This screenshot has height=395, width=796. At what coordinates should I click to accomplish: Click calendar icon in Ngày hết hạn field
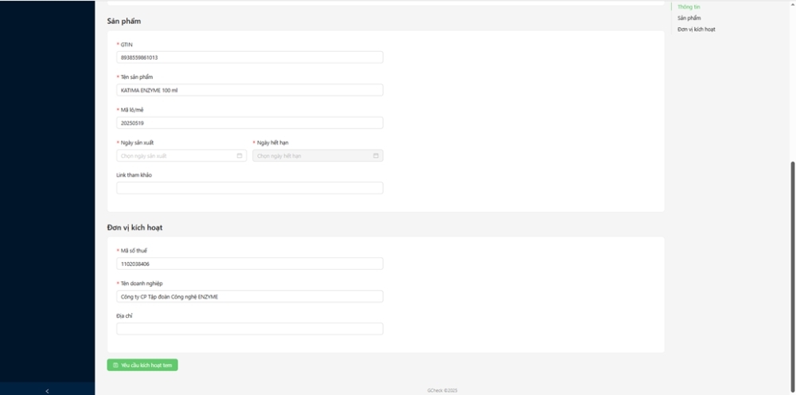[376, 156]
